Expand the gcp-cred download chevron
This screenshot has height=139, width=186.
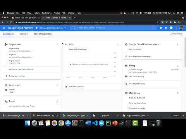(x=118, y=115)
